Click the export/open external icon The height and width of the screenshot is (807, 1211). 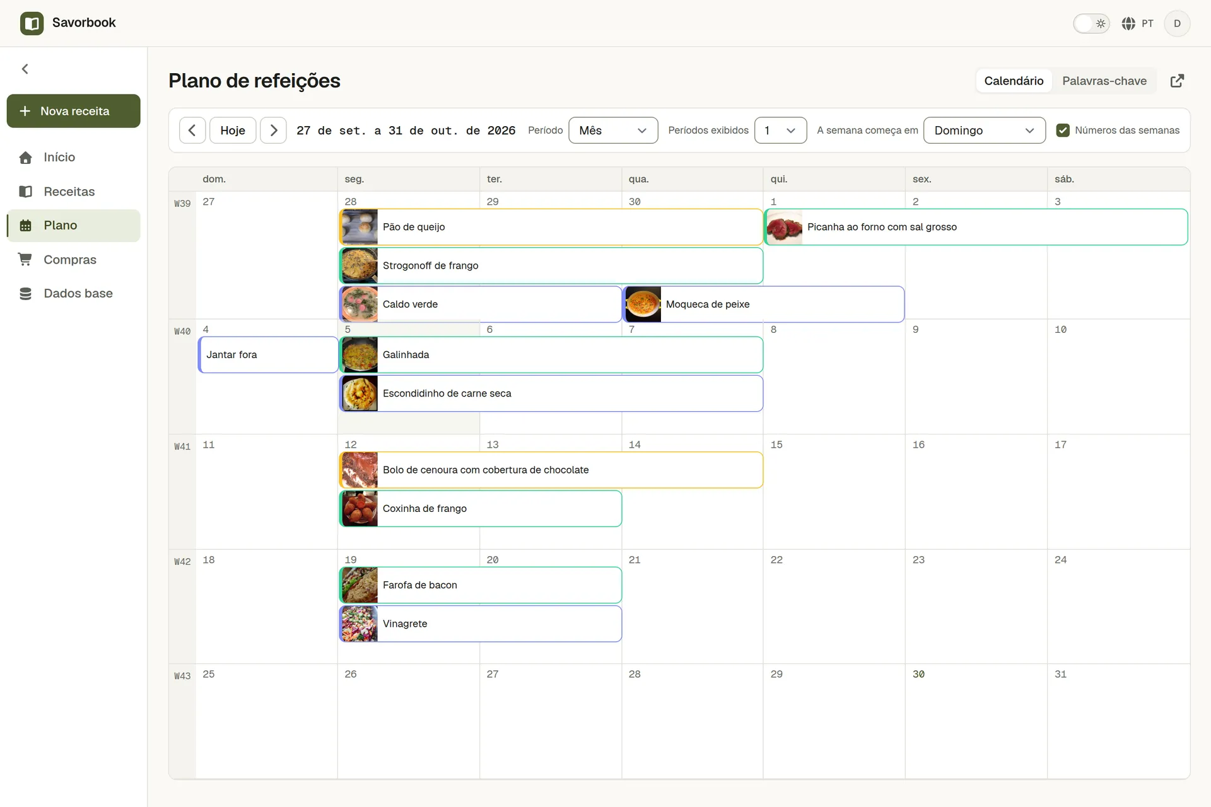(1177, 81)
